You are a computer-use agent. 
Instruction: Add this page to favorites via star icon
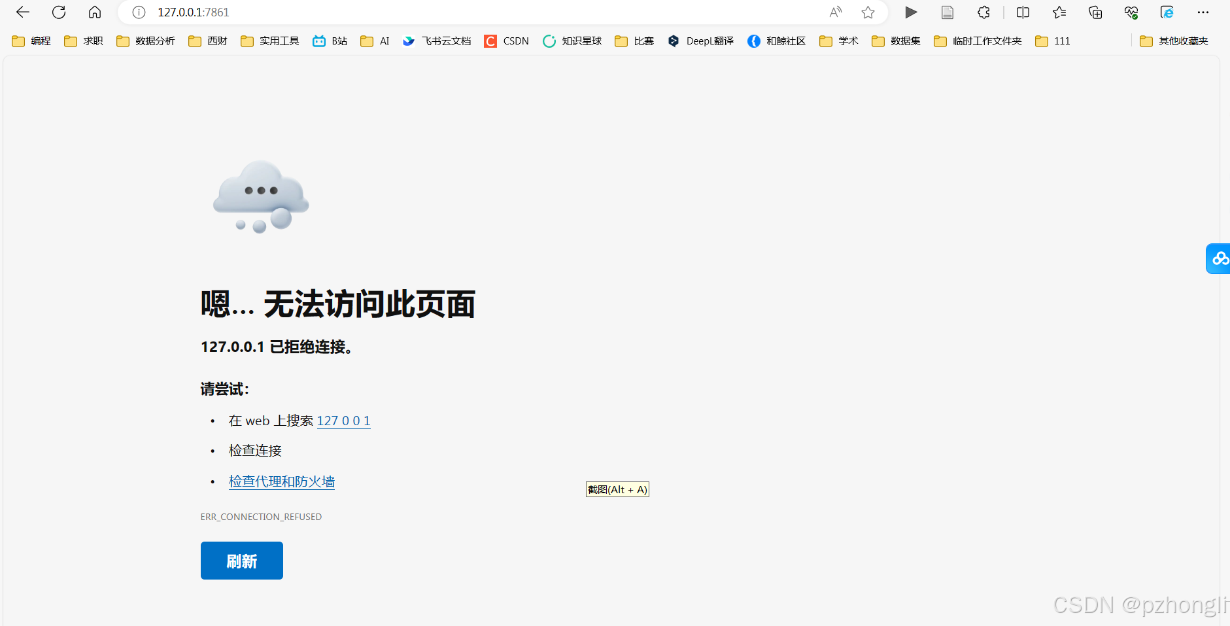(x=869, y=12)
